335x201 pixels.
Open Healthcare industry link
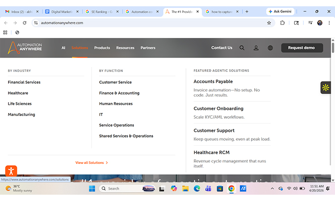[18, 93]
